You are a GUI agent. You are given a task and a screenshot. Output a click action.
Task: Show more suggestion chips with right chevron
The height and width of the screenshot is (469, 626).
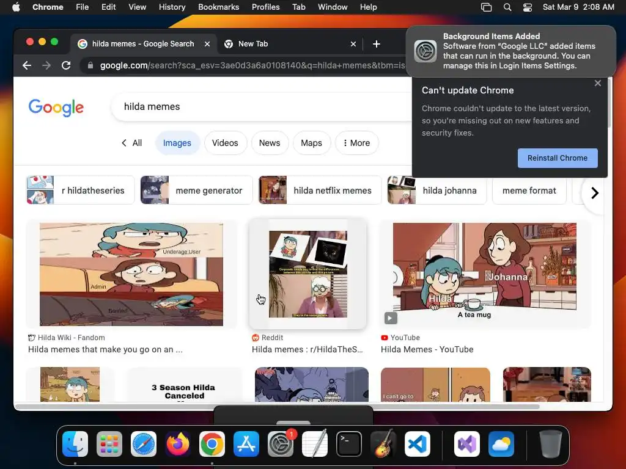pos(594,193)
